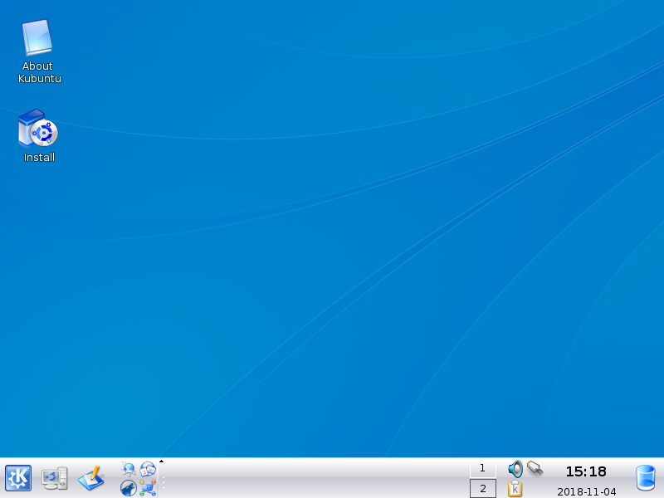
Task: Open the Klipper clipboard tray icon
Action: click(515, 489)
